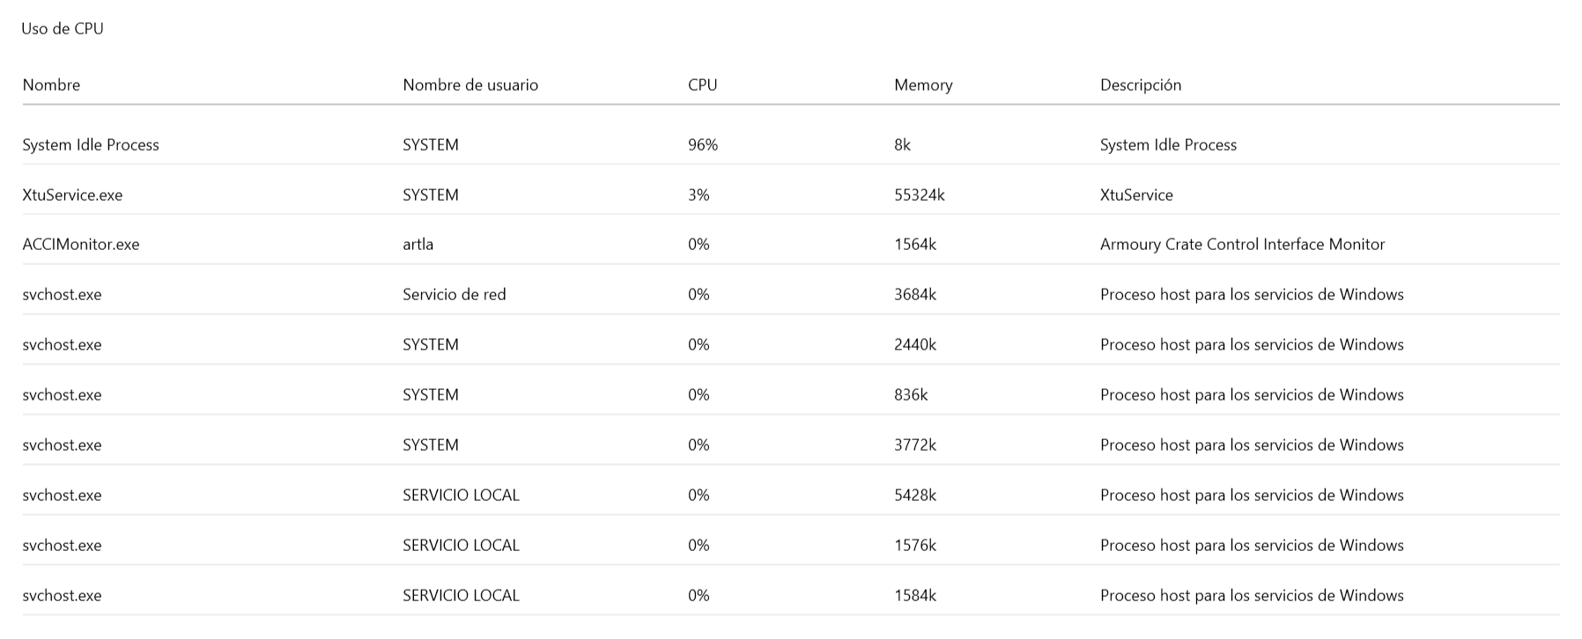Image resolution: width=1582 pixels, height=639 pixels.
Task: Select the svchost.exe row using 5428k
Action: tap(791, 495)
